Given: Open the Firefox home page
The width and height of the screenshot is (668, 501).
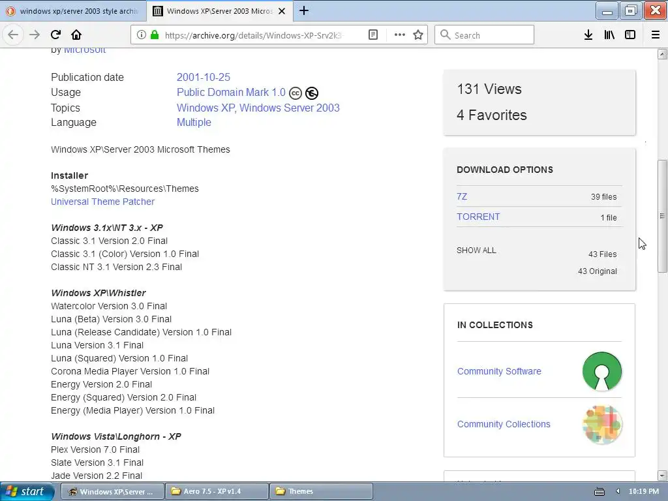Looking at the screenshot, I should pyautogui.click(x=76, y=35).
